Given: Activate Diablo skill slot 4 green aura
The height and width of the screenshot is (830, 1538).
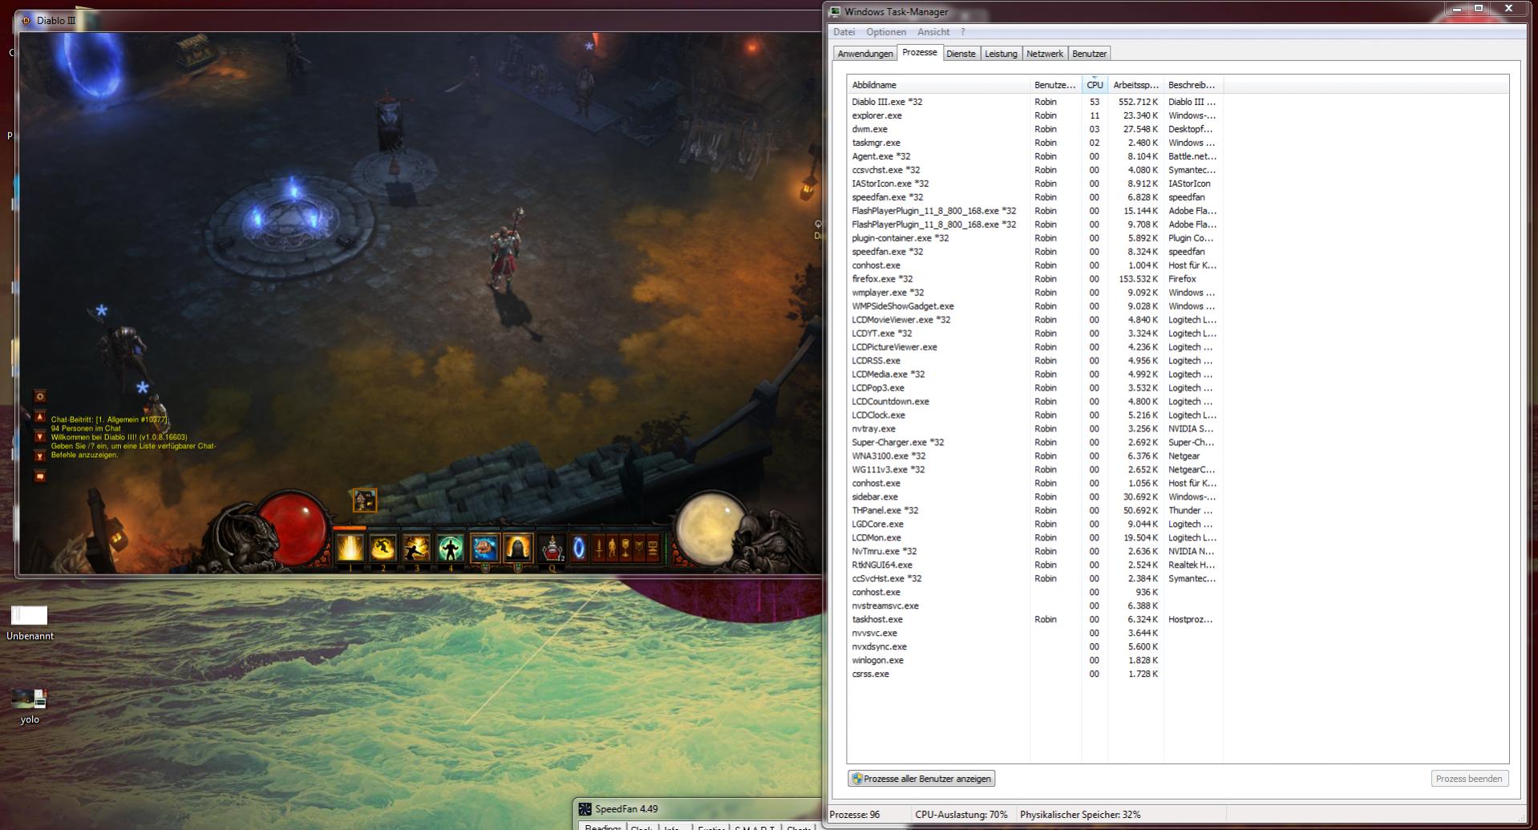Looking at the screenshot, I should click(x=451, y=549).
